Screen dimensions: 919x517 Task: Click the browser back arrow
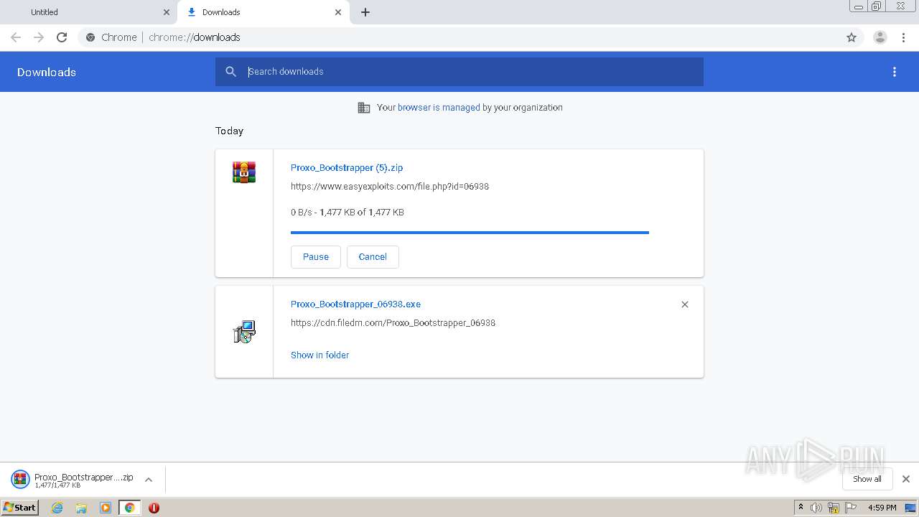tap(16, 37)
